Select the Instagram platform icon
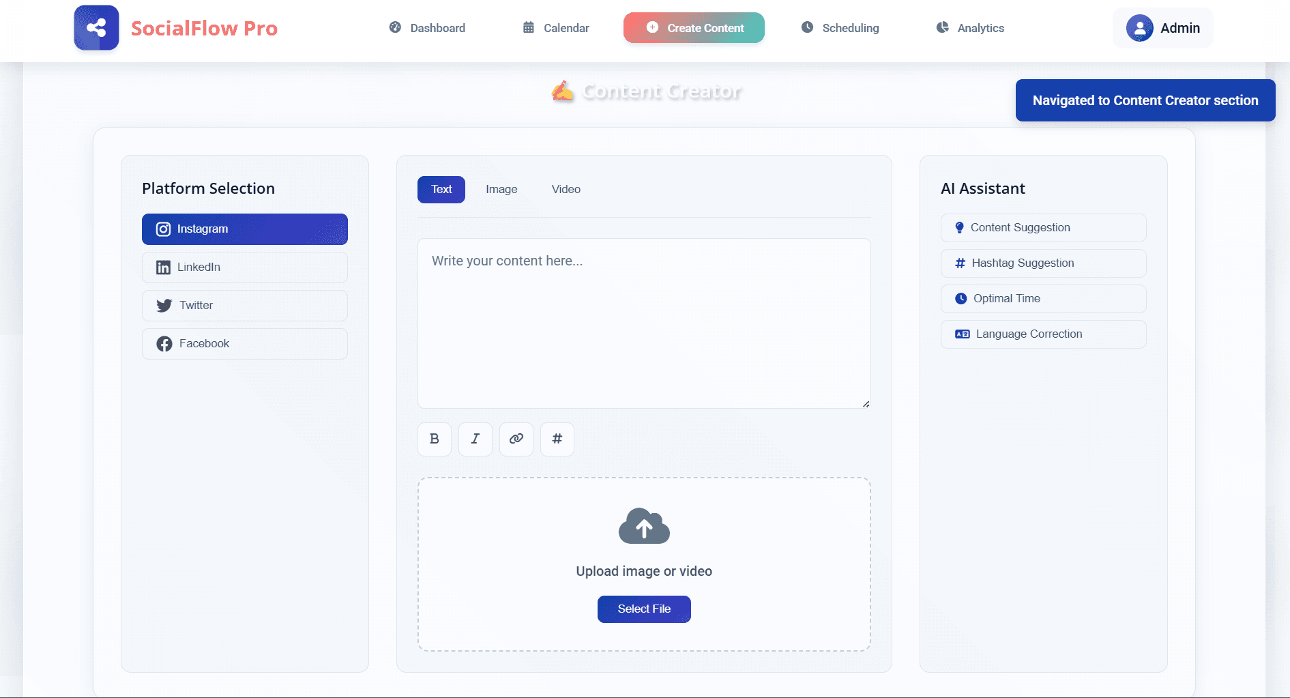The height and width of the screenshot is (698, 1290). 163,229
